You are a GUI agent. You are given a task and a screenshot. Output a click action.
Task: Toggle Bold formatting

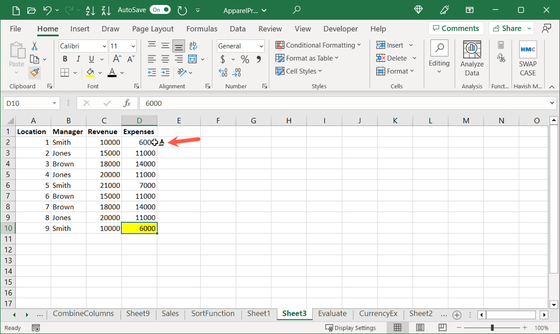(x=65, y=59)
